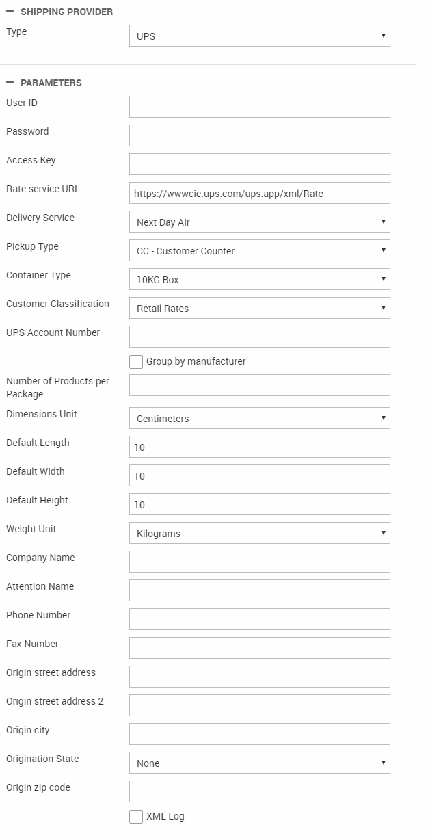This screenshot has width=428, height=838.
Task: Open the Dimensions Unit dropdown
Action: click(259, 419)
